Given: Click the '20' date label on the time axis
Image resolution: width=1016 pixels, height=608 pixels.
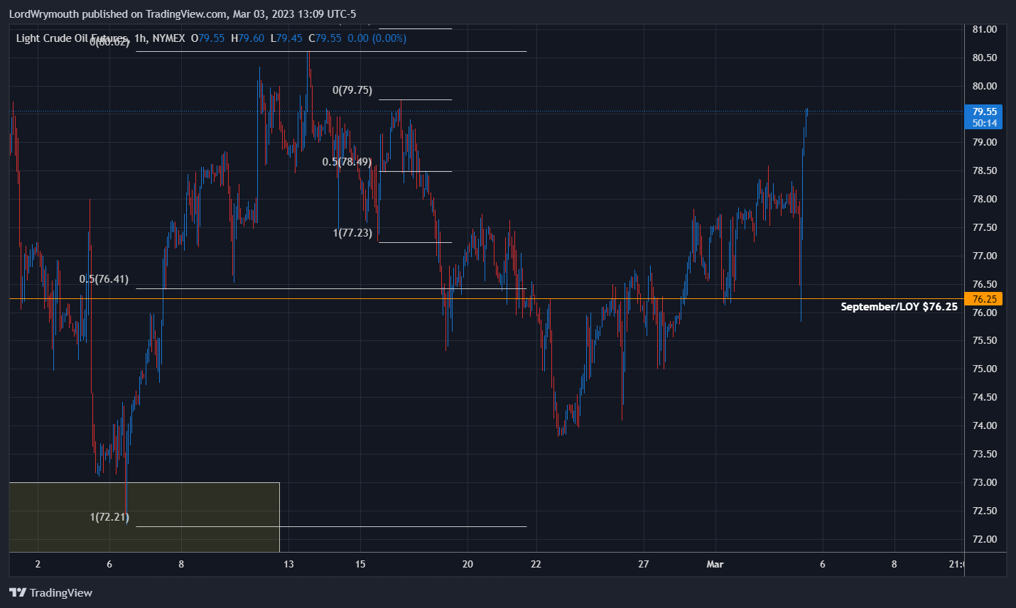Looking at the screenshot, I should click(468, 564).
